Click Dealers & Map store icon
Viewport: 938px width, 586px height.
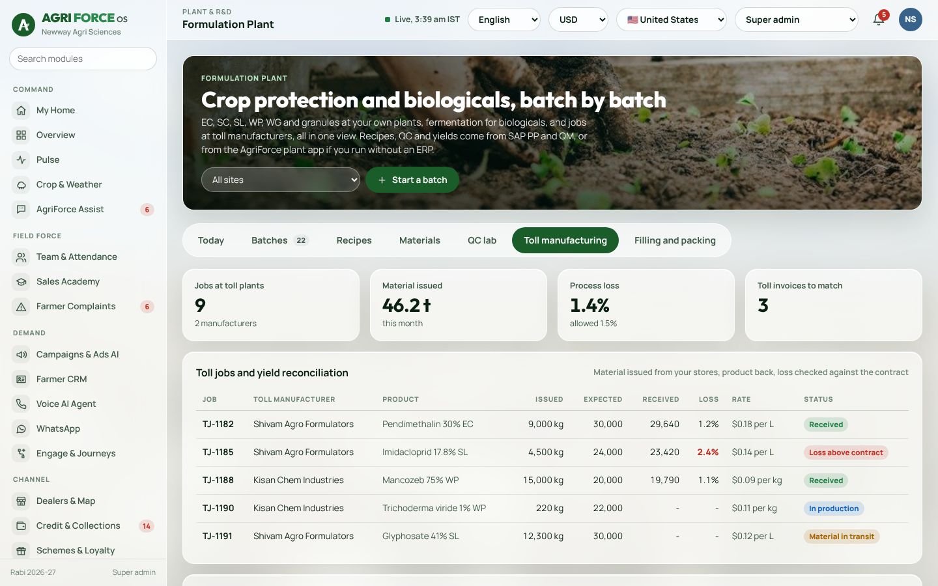coord(21,501)
